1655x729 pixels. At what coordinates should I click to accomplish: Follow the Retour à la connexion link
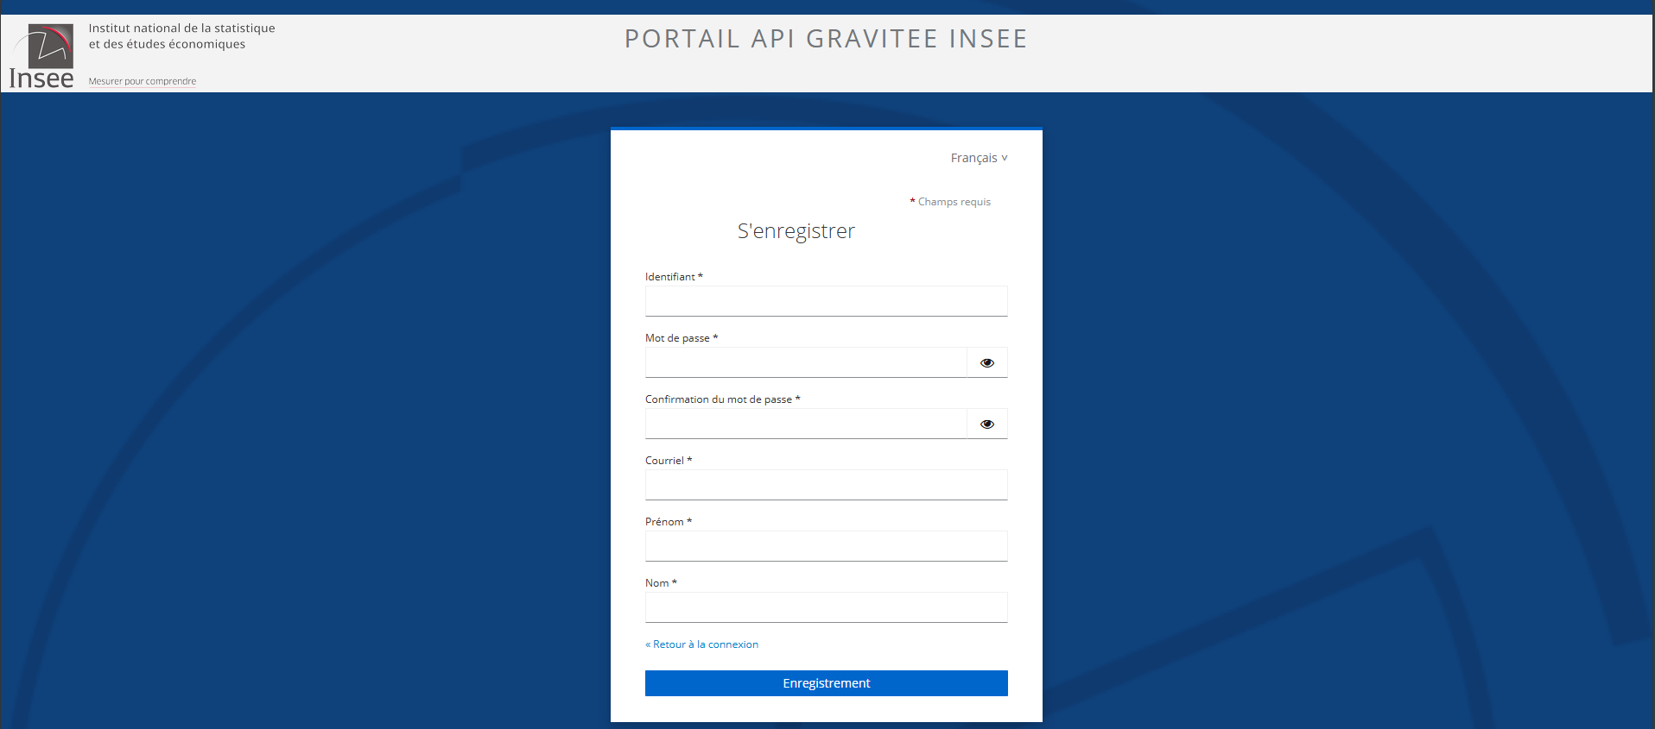tap(705, 644)
